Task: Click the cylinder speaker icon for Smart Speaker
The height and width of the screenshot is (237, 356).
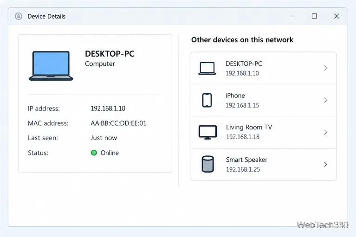Action: click(x=207, y=164)
